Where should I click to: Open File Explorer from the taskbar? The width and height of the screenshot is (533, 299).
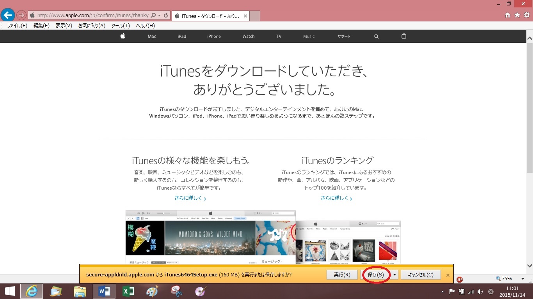tap(80, 291)
